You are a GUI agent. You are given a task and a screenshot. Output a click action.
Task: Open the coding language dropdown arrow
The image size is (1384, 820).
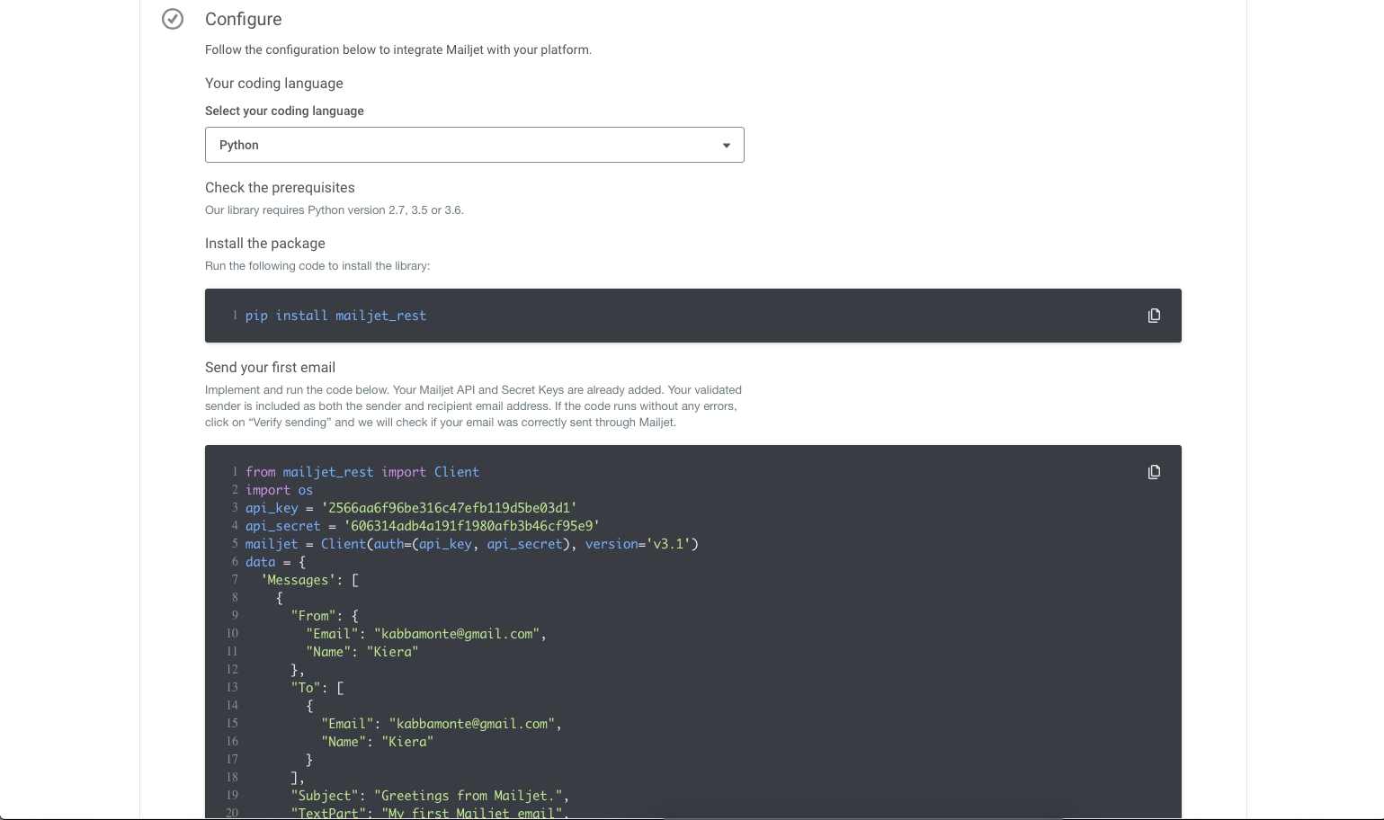coord(727,146)
